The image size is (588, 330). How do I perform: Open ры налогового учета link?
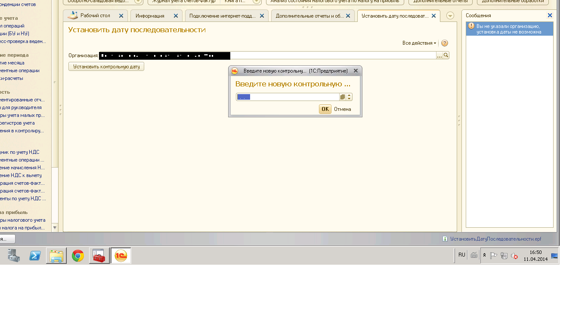pos(23,220)
